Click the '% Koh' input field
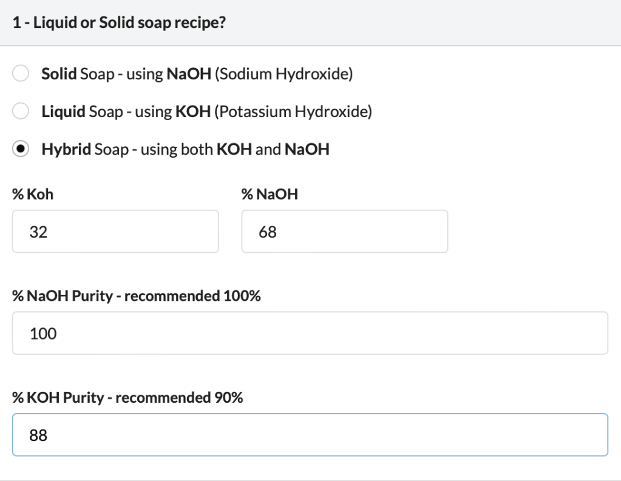621x481 pixels. (115, 231)
